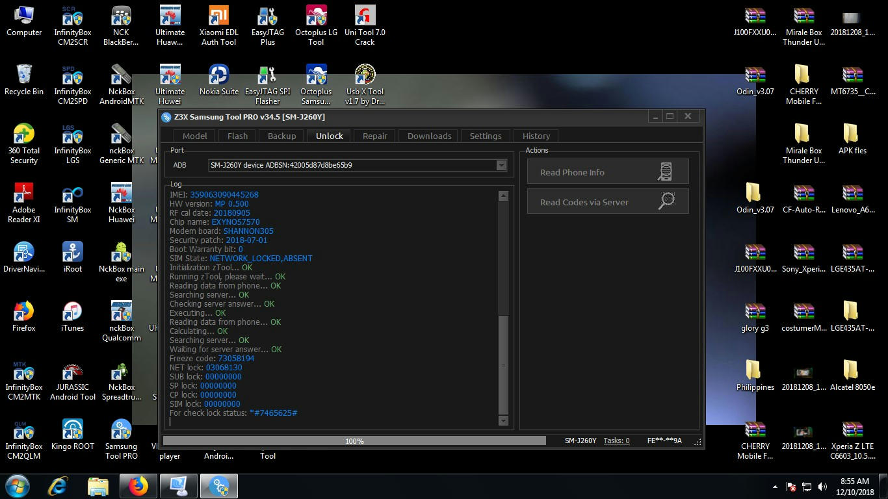Open Internet Explorer from the taskbar
This screenshot has height=499, width=888.
point(59,486)
